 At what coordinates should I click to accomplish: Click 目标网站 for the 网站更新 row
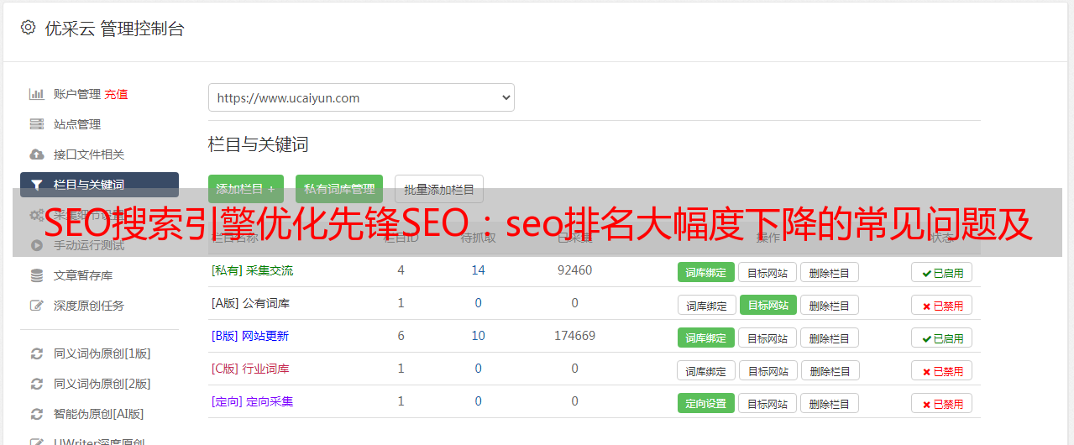click(x=768, y=338)
